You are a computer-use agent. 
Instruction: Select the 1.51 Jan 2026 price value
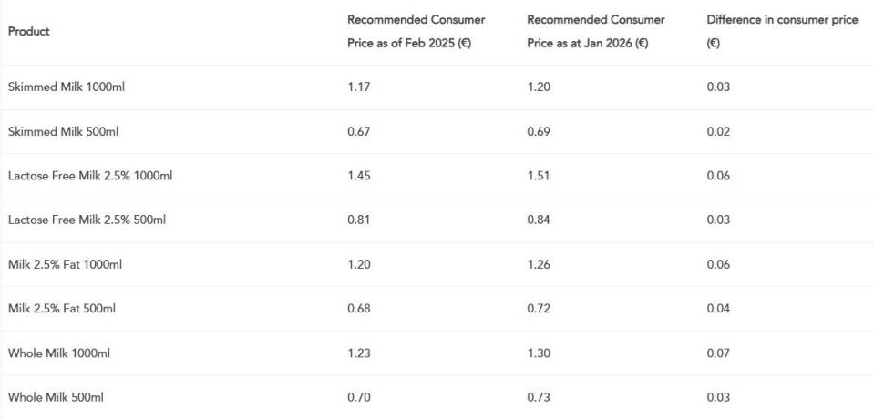point(539,176)
